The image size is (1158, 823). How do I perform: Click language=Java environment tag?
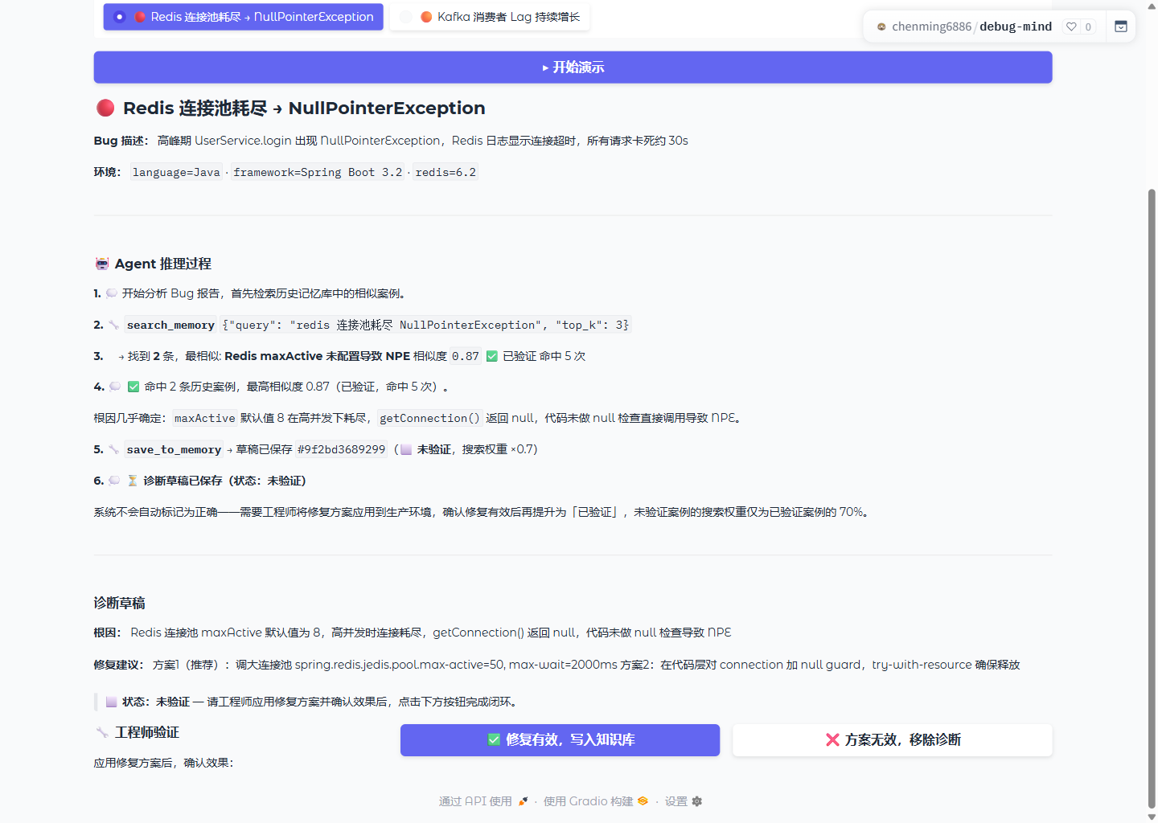(x=176, y=172)
